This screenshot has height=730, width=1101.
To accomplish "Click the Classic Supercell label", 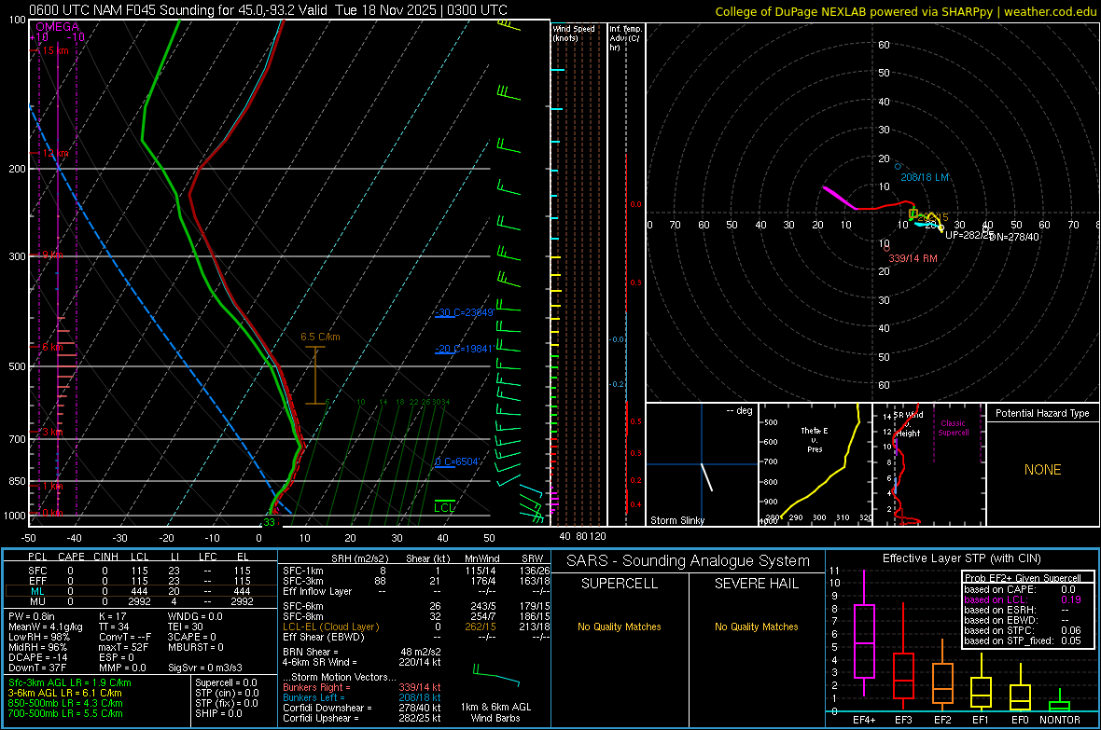I will (x=954, y=428).
